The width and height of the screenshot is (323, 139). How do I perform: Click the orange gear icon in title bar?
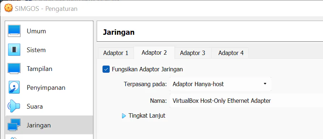[8, 8]
